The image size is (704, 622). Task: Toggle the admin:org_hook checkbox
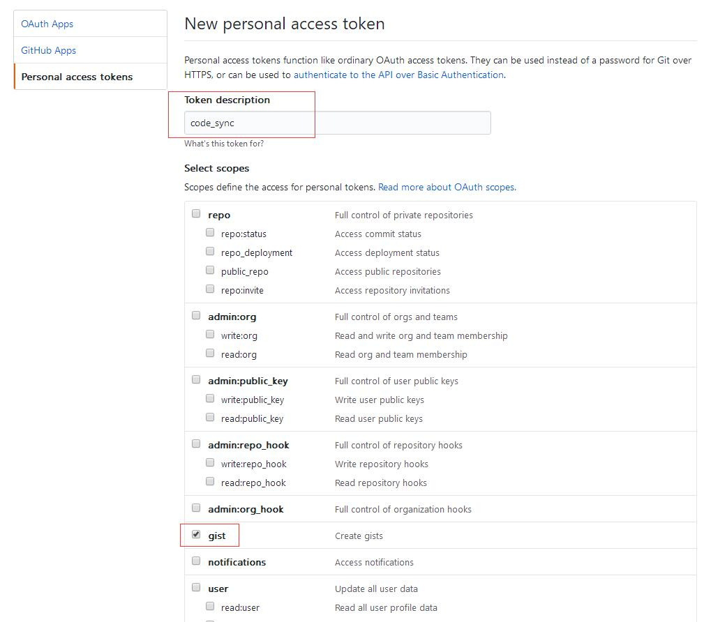coord(196,508)
